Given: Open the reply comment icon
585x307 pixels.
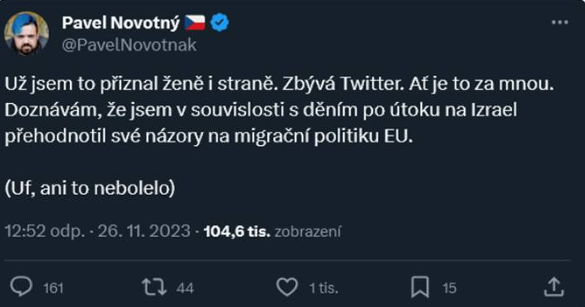Looking at the screenshot, I should pyautogui.click(x=21, y=287).
